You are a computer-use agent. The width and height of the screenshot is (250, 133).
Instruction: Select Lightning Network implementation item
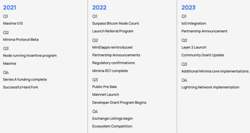coord(210,87)
